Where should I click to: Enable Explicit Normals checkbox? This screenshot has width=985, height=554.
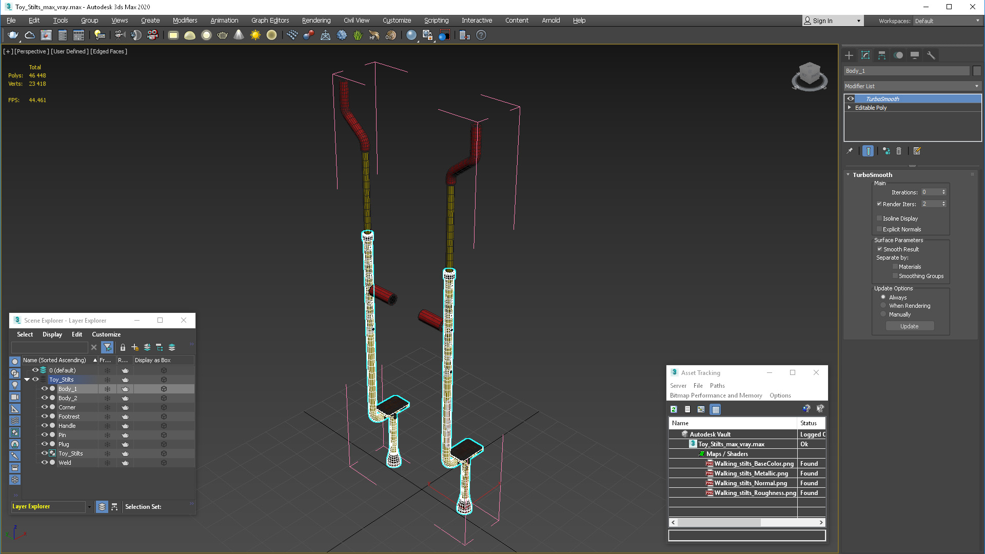pos(879,229)
